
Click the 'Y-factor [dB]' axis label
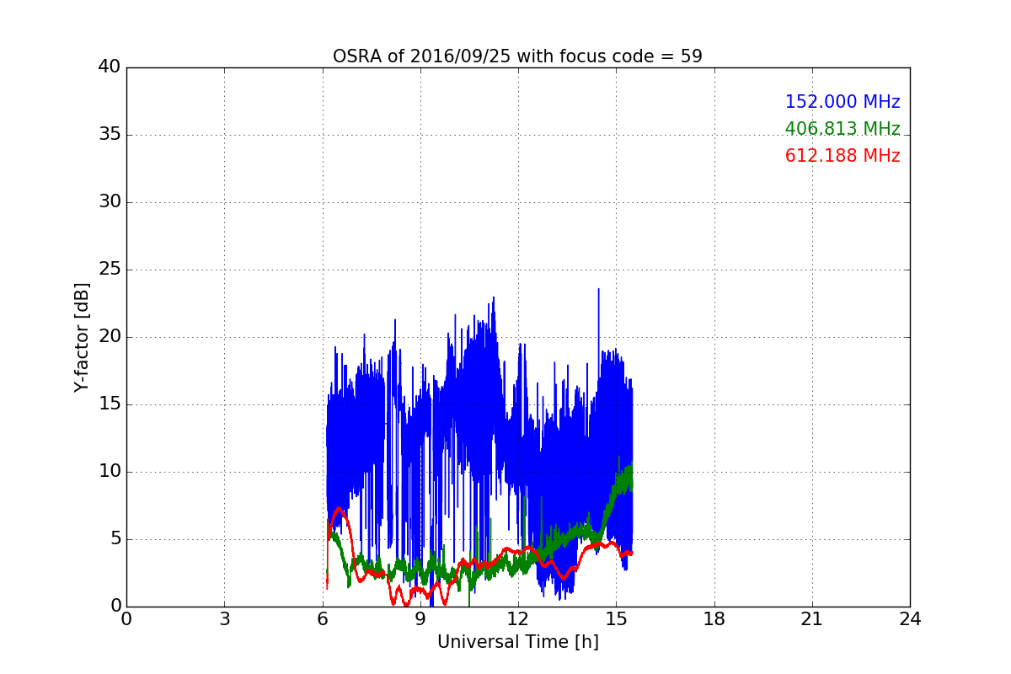pos(82,337)
